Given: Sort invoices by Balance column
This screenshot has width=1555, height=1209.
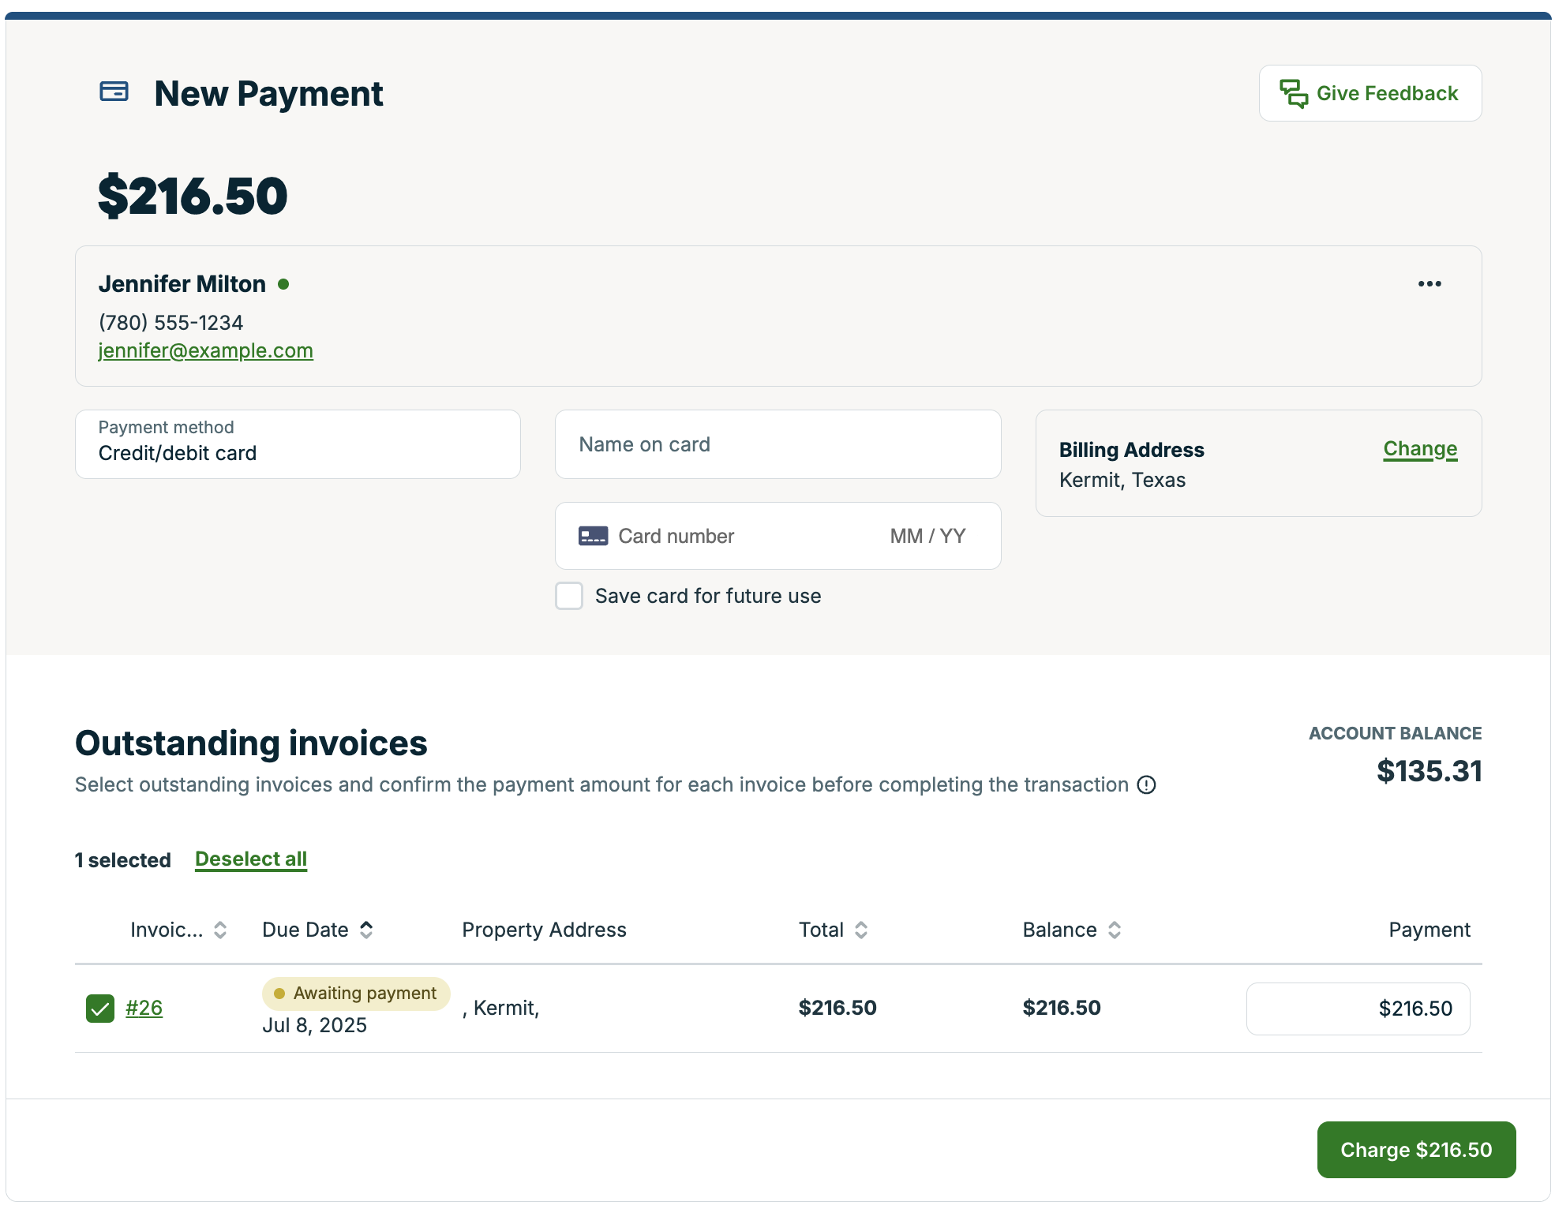Looking at the screenshot, I should (x=1114, y=930).
